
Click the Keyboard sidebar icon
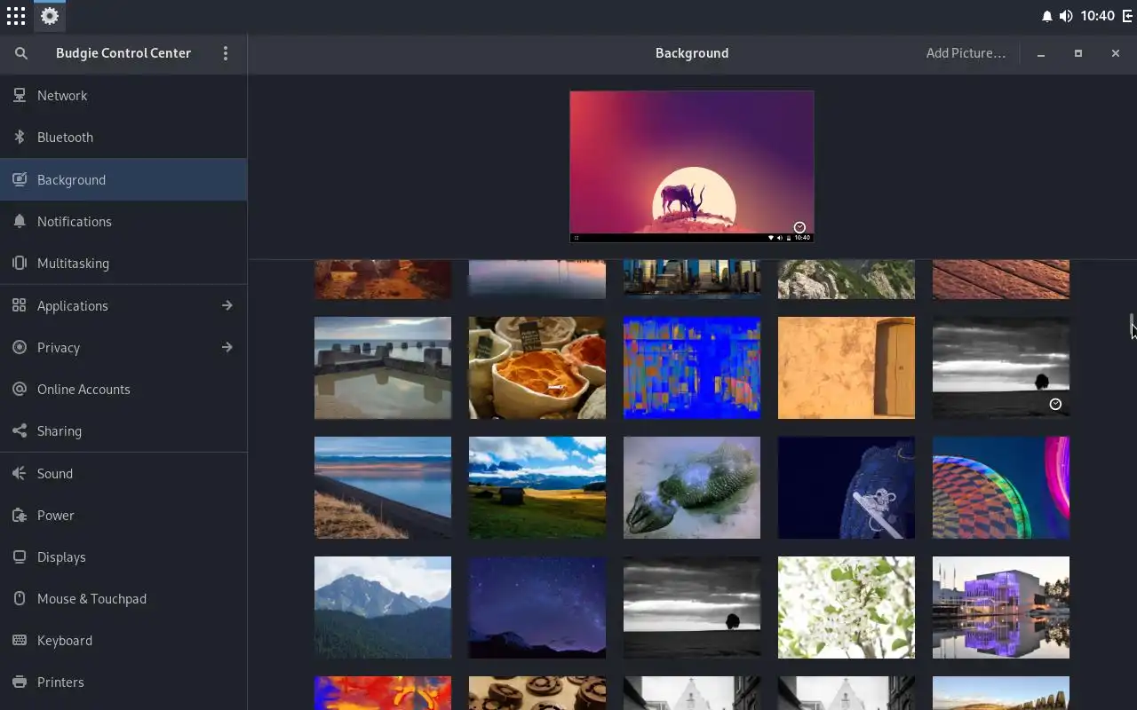pos(20,641)
